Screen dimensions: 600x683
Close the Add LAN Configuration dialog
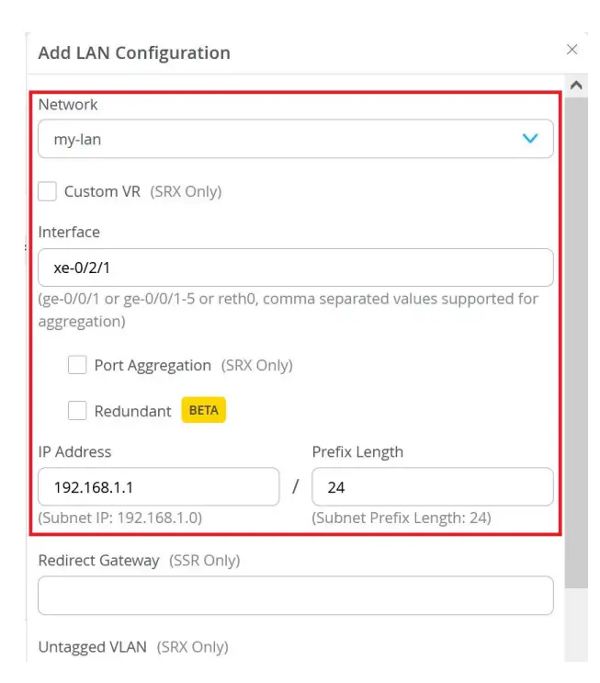pos(572,50)
